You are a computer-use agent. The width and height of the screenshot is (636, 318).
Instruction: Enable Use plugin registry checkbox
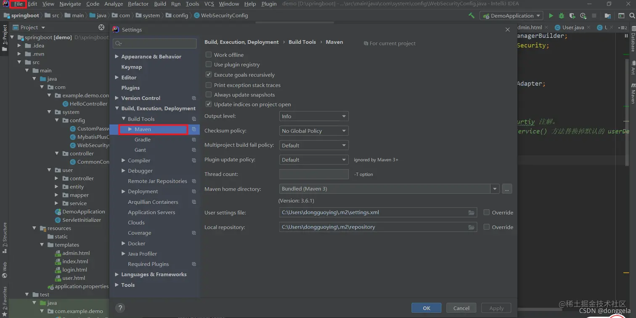click(209, 64)
